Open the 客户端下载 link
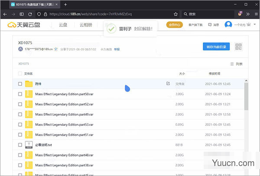This screenshot has height=176, width=260. point(195,25)
